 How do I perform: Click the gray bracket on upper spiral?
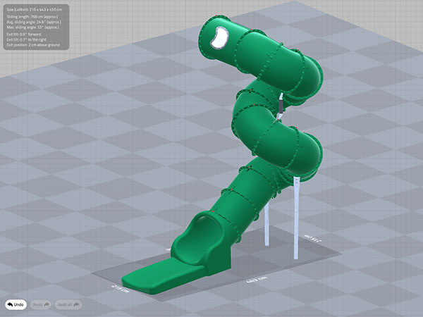tap(280, 106)
